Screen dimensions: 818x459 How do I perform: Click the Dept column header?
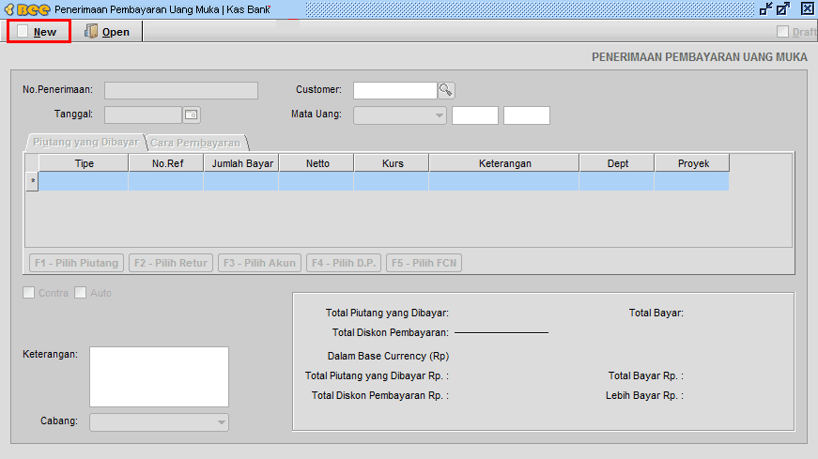point(617,163)
